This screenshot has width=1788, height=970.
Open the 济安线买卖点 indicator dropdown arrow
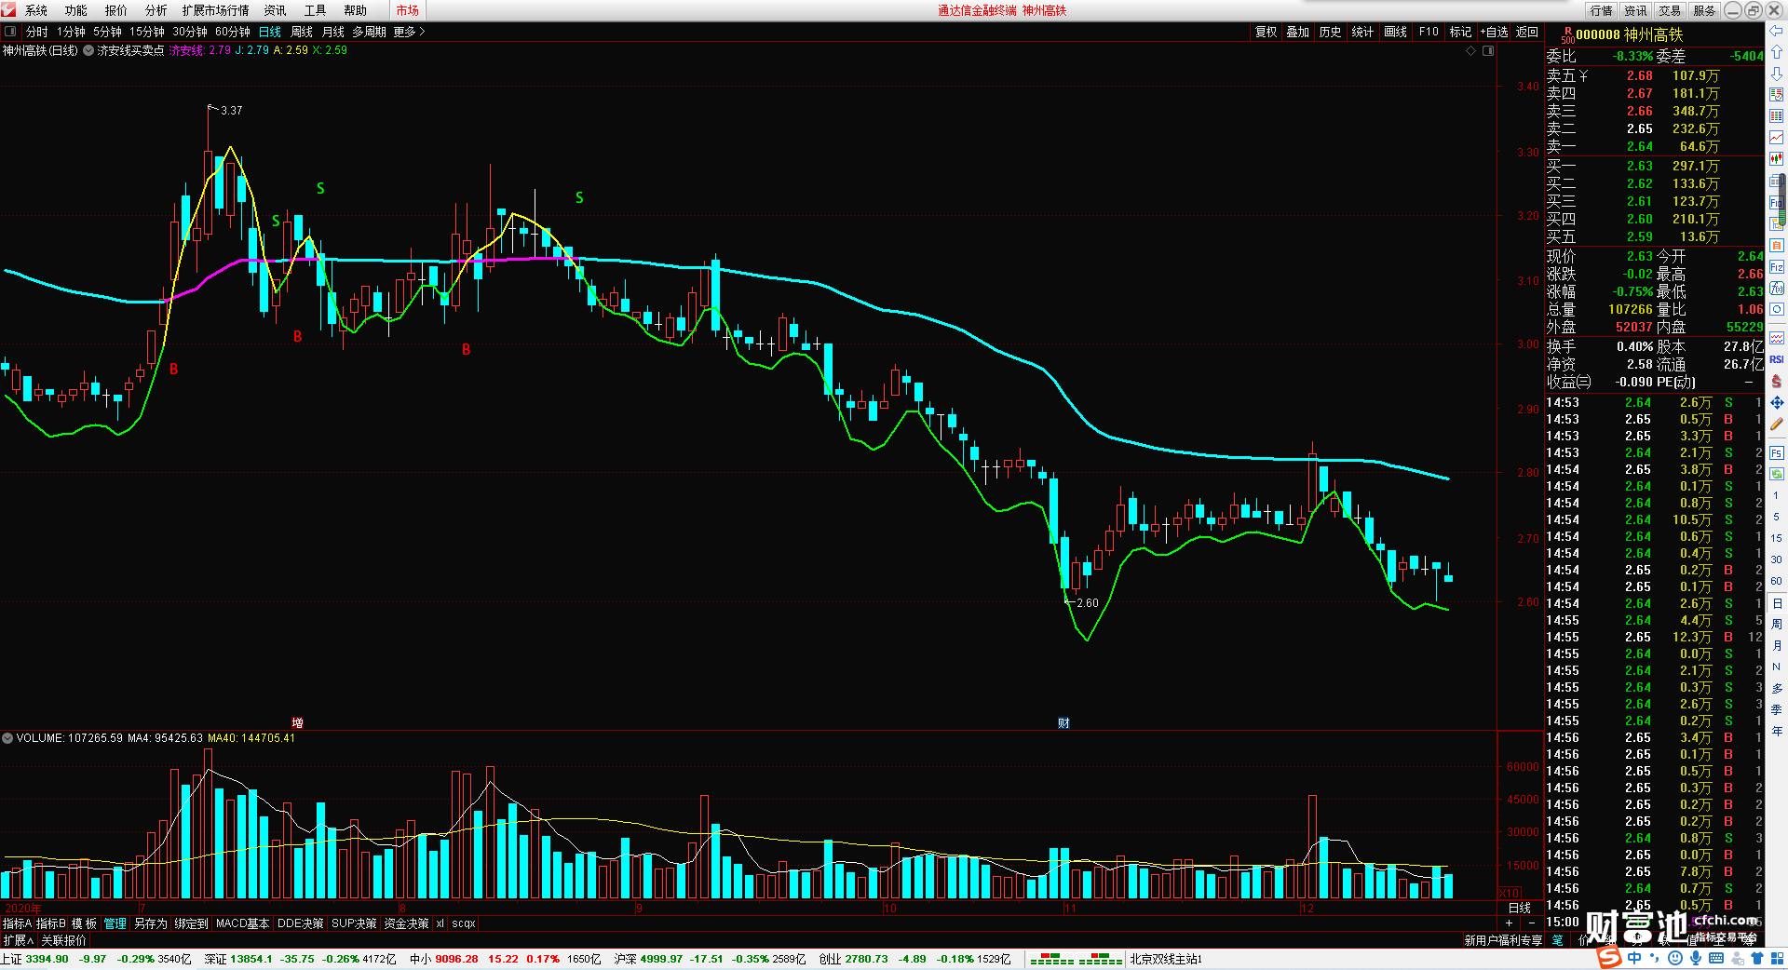click(88, 50)
